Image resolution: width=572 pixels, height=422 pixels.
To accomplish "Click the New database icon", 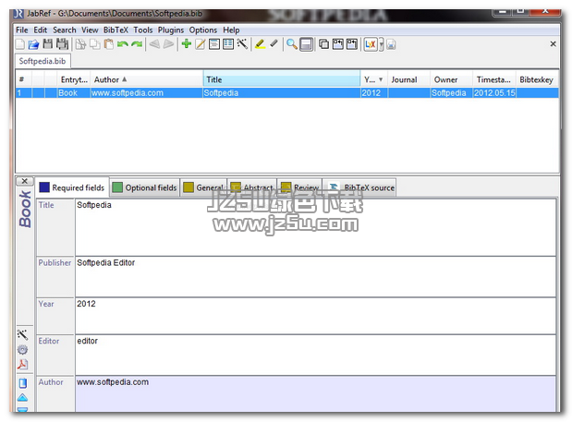I will [x=20, y=44].
